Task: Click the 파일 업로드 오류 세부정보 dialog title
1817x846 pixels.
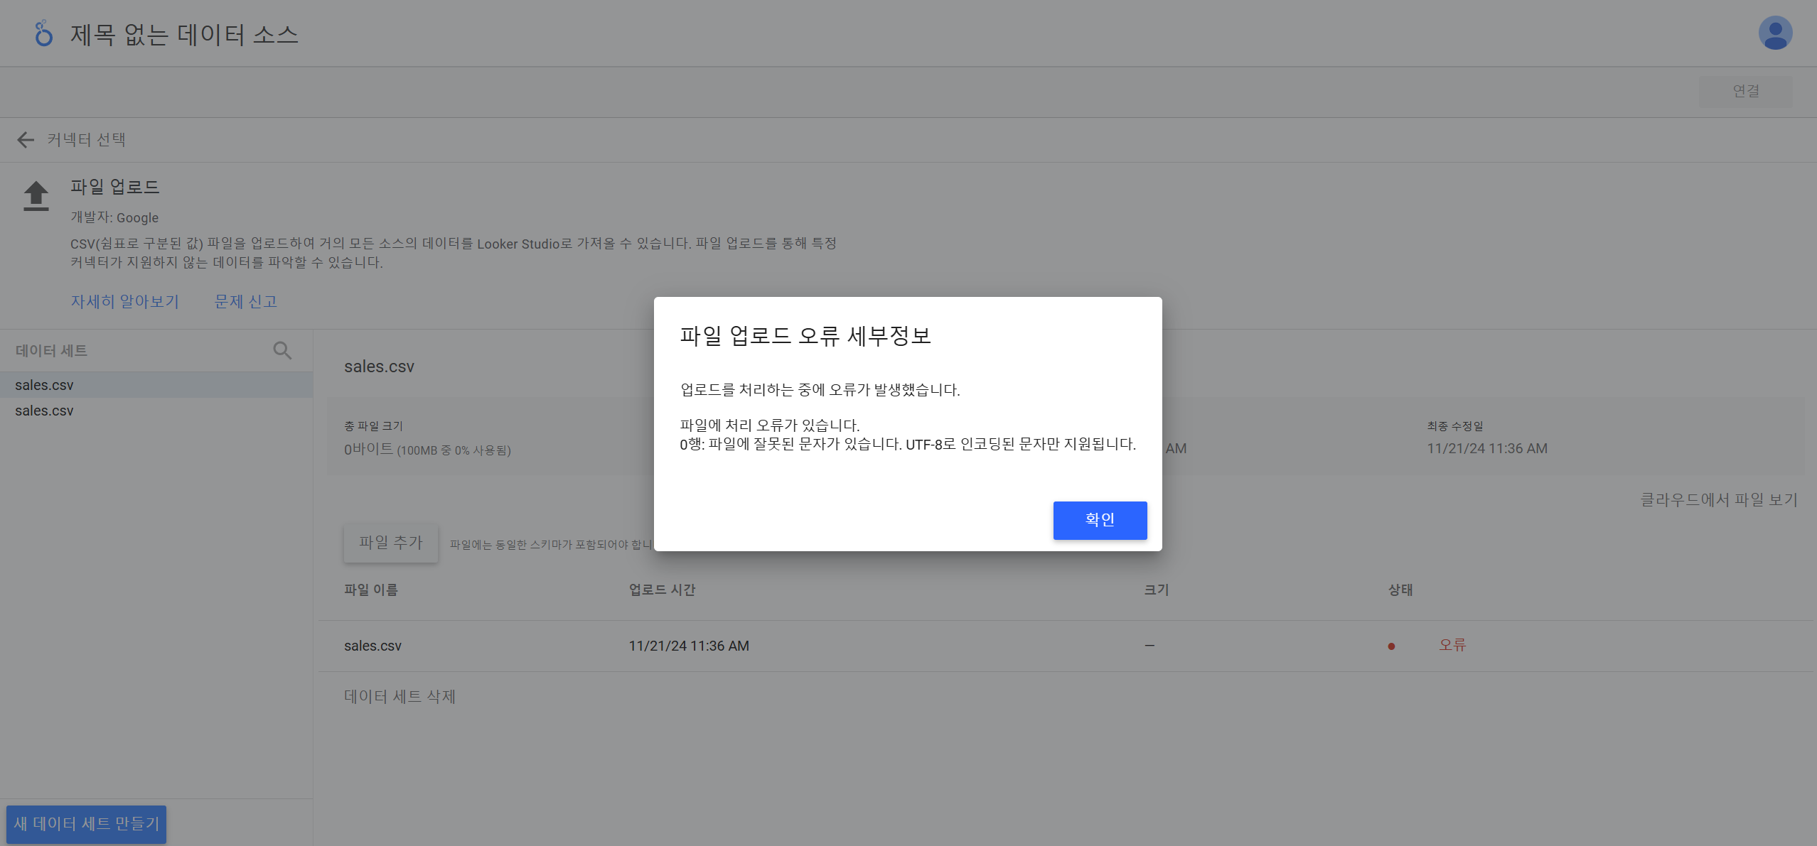Action: [805, 335]
